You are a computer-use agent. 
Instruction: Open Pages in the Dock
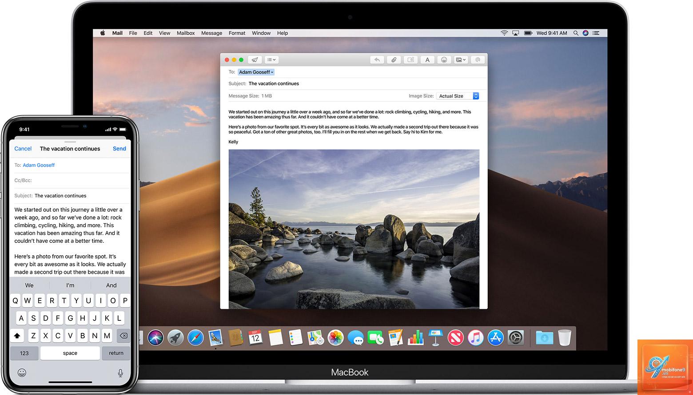click(395, 338)
